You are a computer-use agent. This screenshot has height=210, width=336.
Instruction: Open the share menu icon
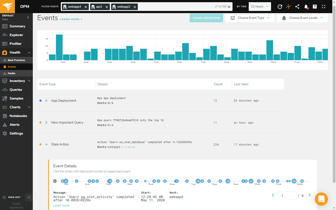click(x=297, y=6)
